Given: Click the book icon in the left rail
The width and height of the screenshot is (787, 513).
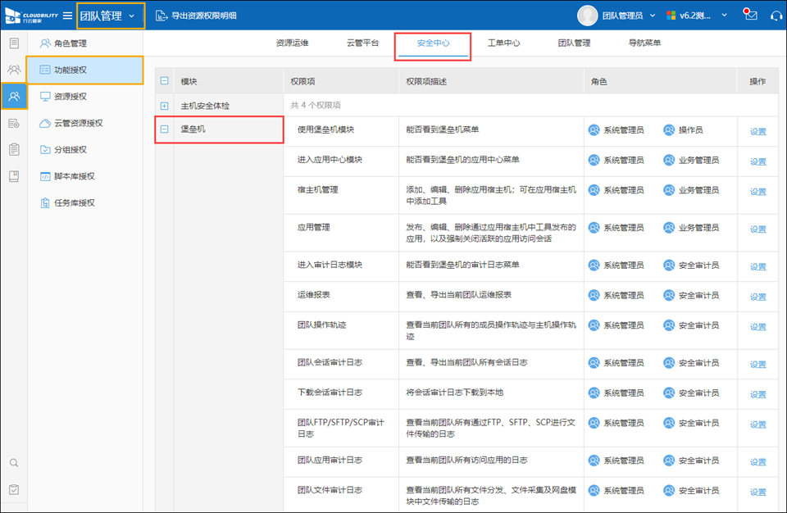Looking at the screenshot, I should point(14,176).
